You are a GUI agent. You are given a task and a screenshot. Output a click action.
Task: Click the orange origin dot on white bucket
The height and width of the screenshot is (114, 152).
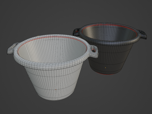coord(56,90)
